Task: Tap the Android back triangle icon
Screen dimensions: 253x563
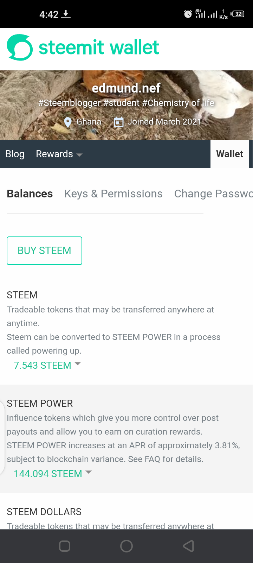Action: (x=189, y=546)
